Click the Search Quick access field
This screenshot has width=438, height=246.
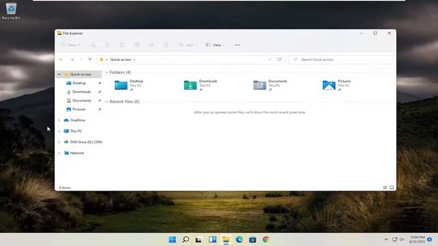coord(341,59)
